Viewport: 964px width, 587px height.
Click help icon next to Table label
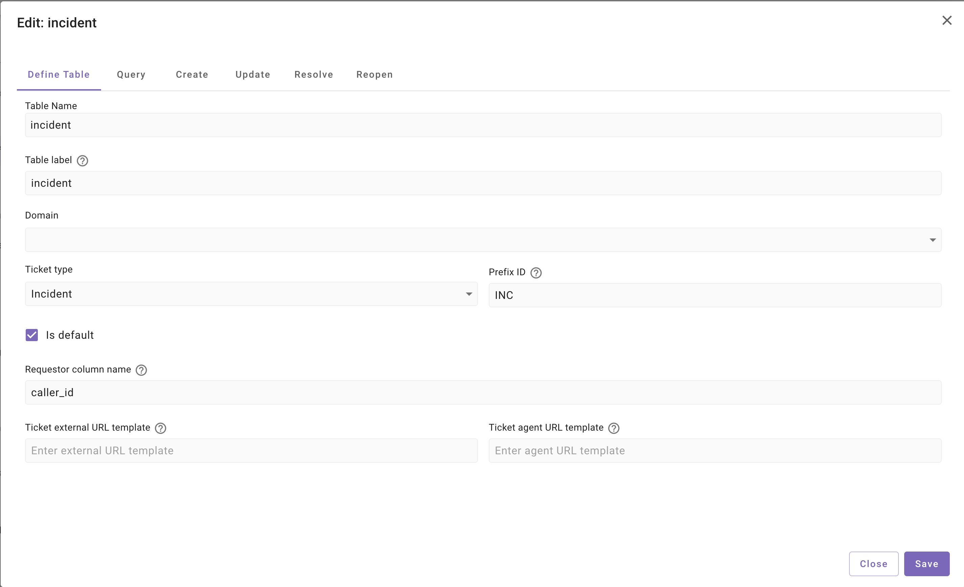tap(82, 161)
